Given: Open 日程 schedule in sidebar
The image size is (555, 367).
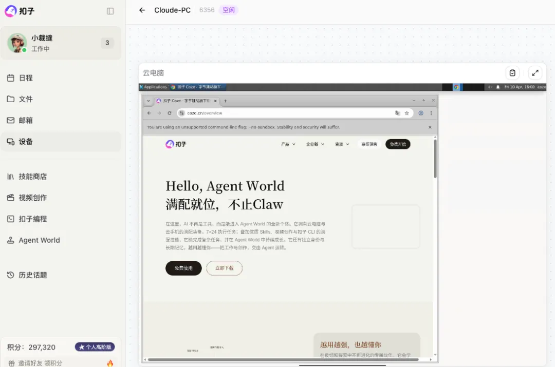Looking at the screenshot, I should [x=26, y=78].
